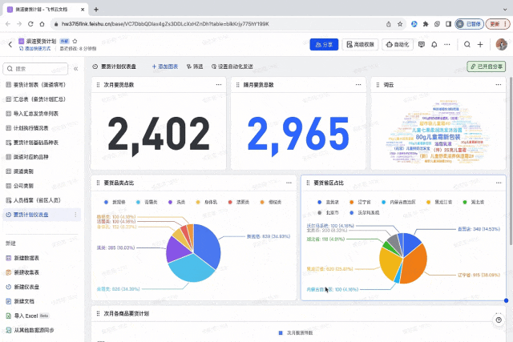Screen dimensions: 513x342
Task: Click the green 已开启分享 button
Action: coord(487,66)
